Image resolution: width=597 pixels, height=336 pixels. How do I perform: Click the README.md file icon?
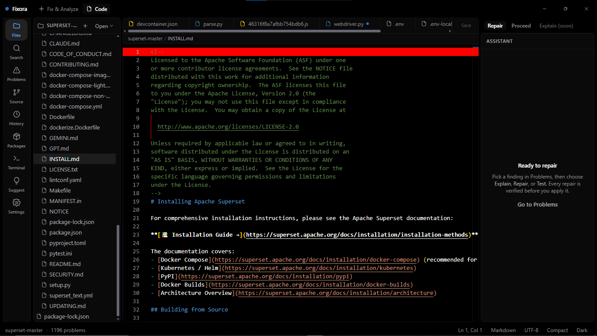[x=44, y=264]
